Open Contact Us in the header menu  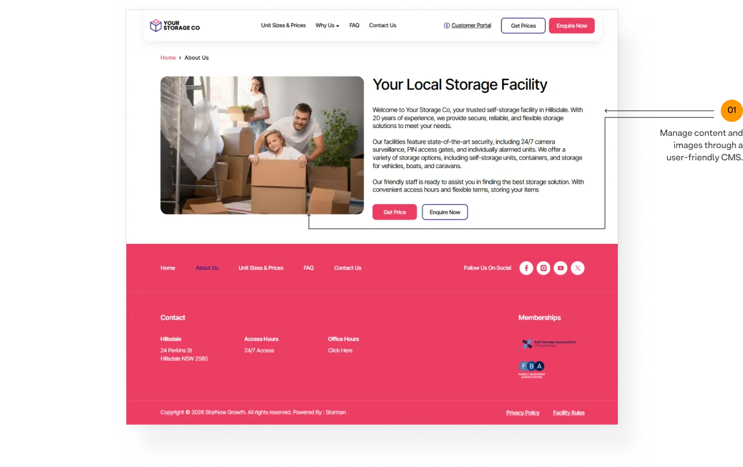(383, 26)
